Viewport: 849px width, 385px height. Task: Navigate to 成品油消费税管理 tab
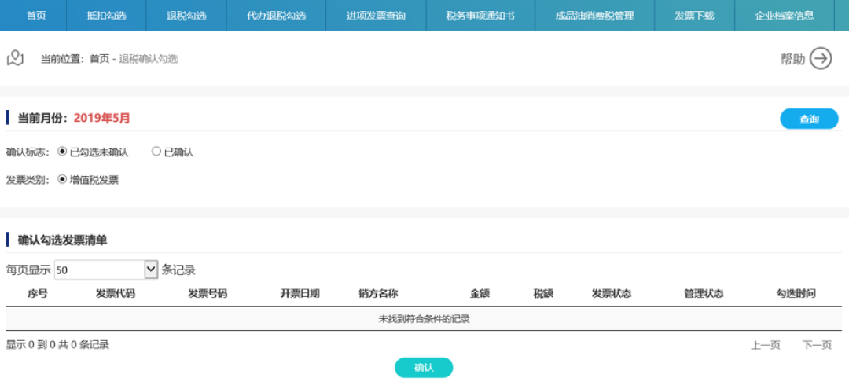pos(594,16)
